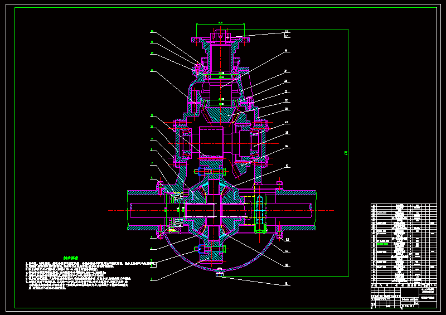Click part callout number 12

[x=152, y=70]
